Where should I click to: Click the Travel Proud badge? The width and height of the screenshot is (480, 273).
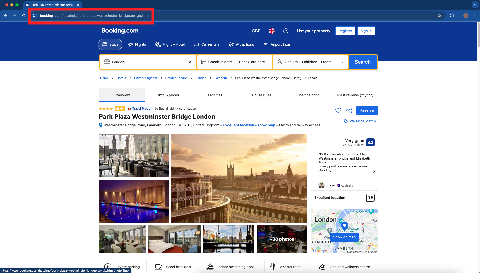139,109
